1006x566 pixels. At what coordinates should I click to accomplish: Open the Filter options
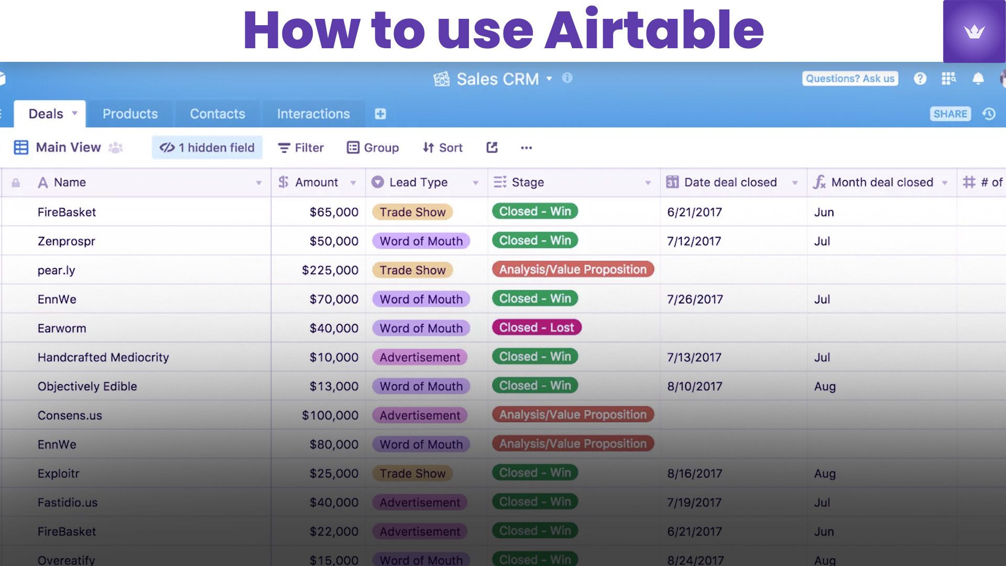[x=301, y=148]
